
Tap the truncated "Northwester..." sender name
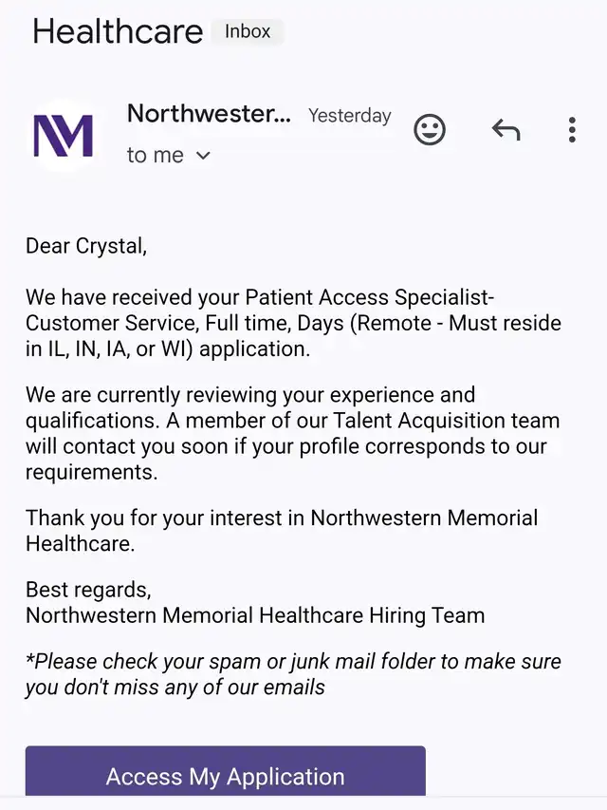pyautogui.click(x=209, y=113)
